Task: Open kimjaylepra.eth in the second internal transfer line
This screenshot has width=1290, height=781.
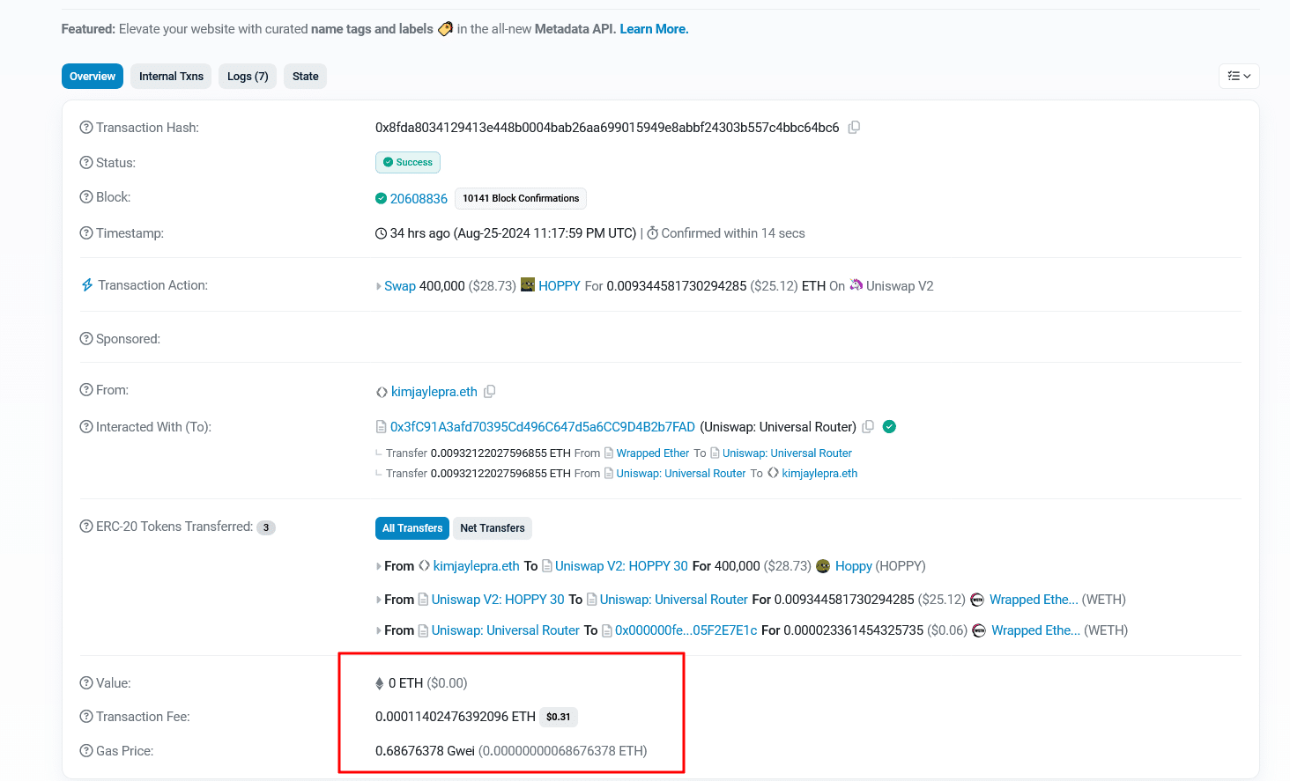Action: 819,474
